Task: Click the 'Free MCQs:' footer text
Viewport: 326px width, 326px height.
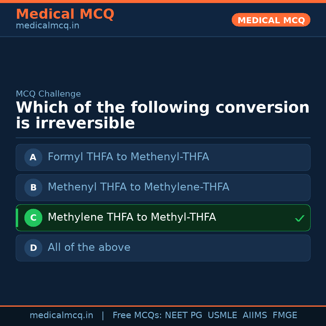Action: click(x=137, y=315)
